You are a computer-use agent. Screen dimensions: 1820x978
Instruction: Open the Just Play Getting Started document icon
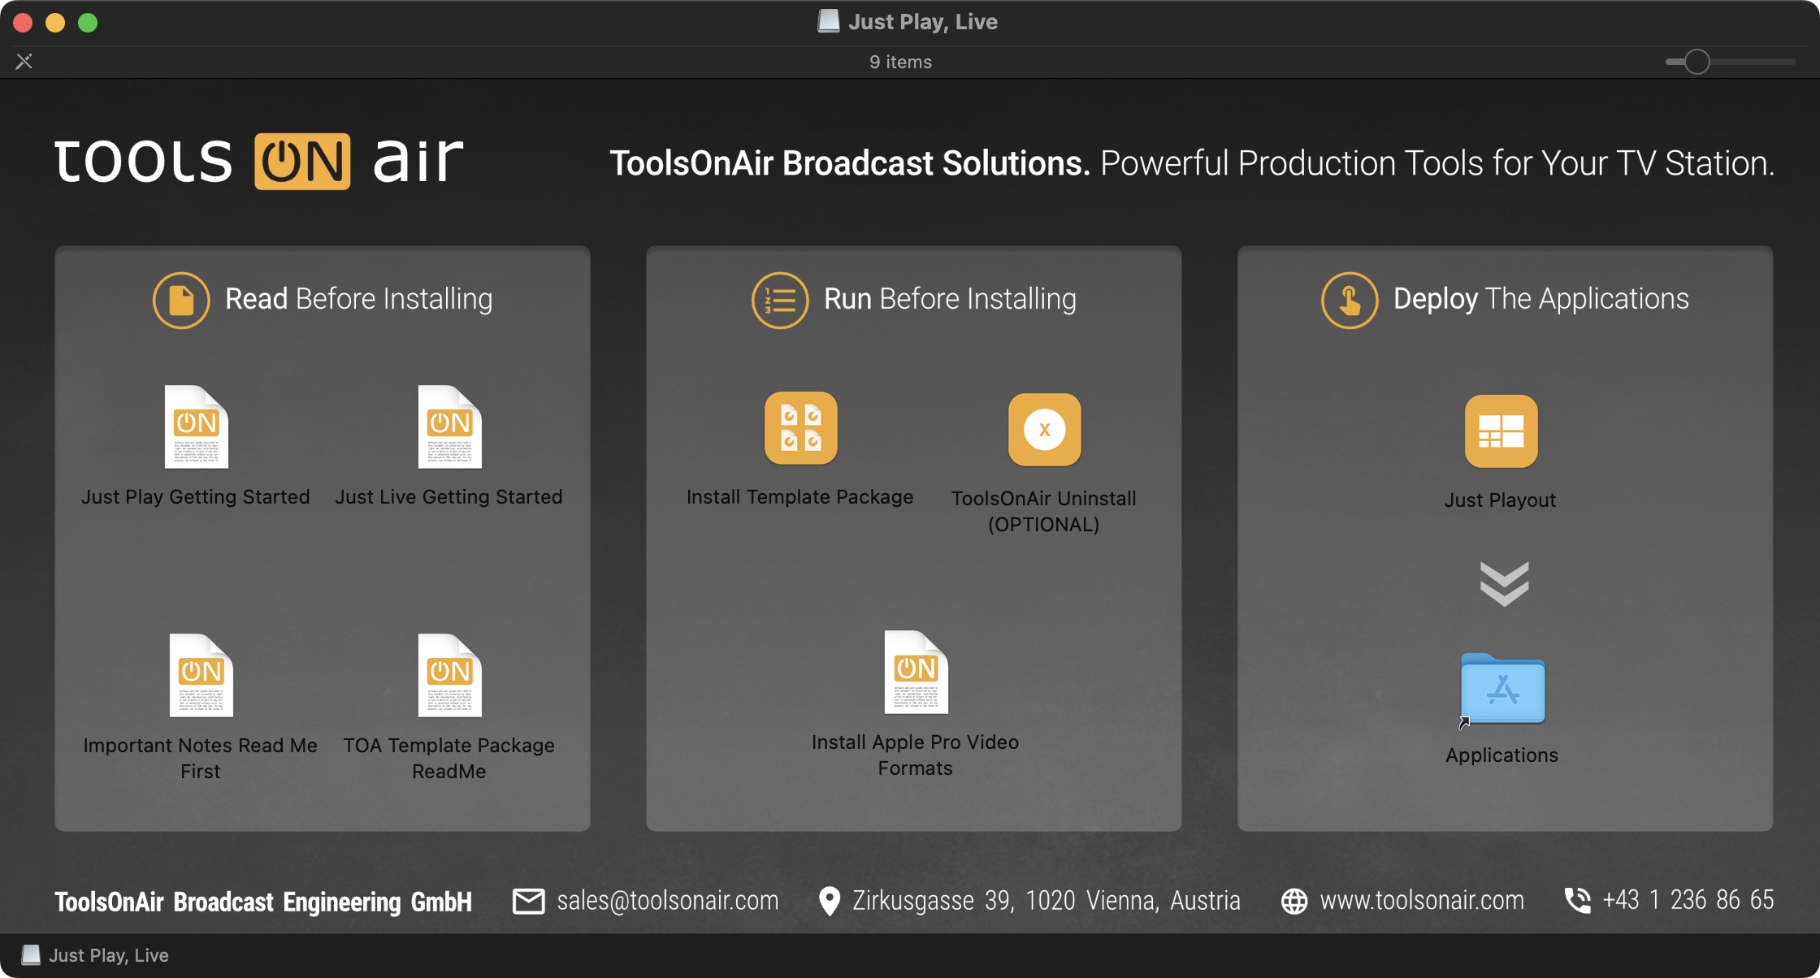(196, 427)
